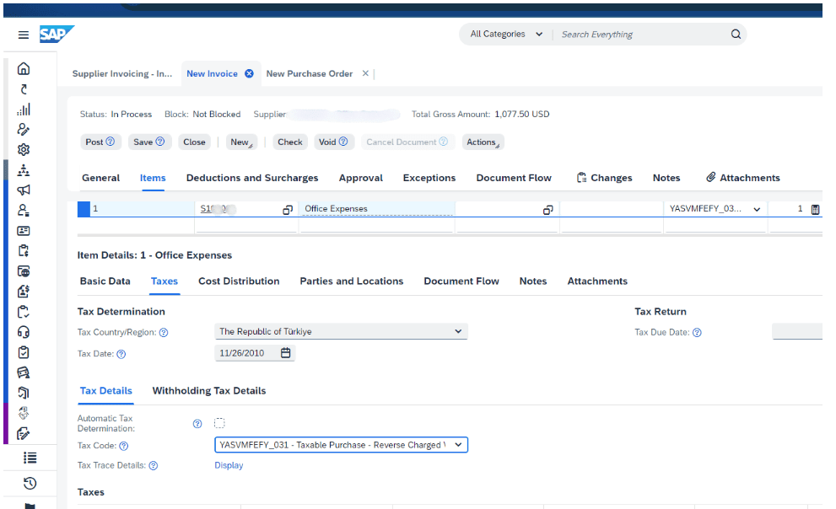836x509 pixels.
Task: Open the handshake sidebar icon
Action: coord(24,413)
